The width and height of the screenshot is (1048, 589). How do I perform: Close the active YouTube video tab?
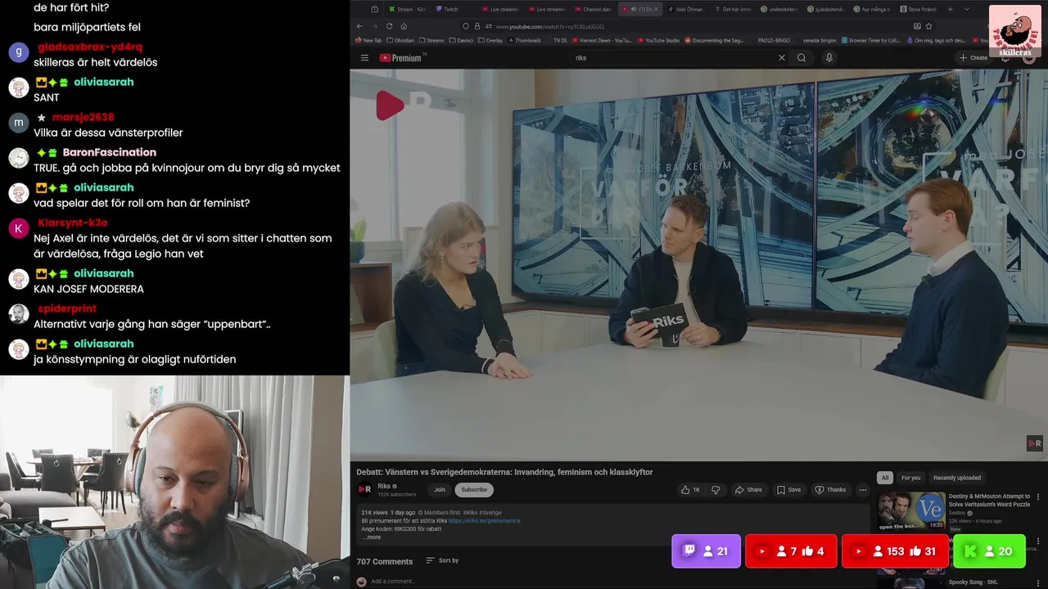click(656, 9)
